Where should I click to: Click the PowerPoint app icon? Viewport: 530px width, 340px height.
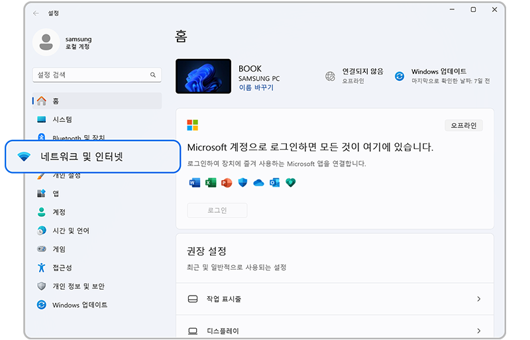click(x=227, y=183)
